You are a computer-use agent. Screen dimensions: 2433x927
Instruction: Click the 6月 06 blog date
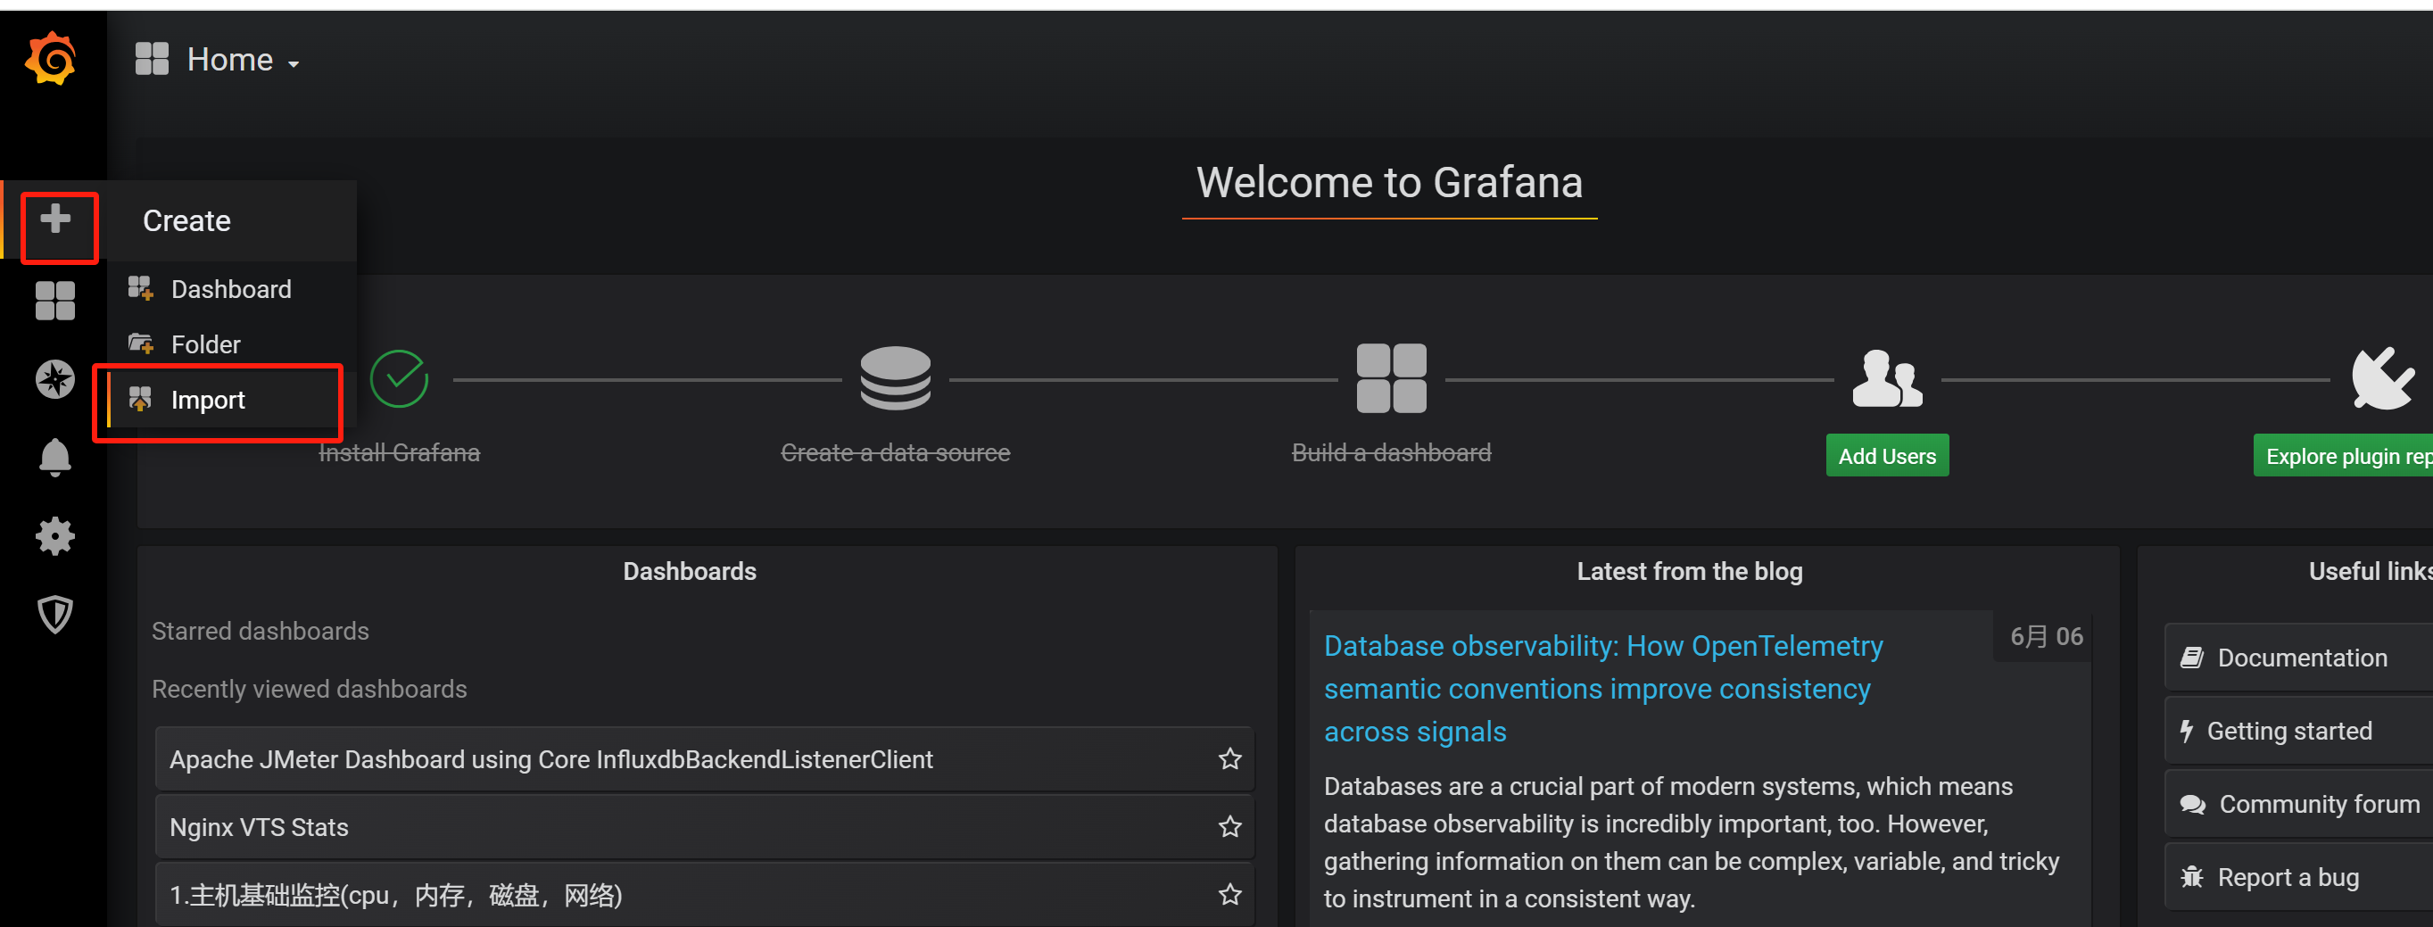(2046, 636)
